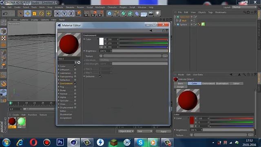
Task: Switch to Illumination tab in Attributes
Action: (x=222, y=83)
